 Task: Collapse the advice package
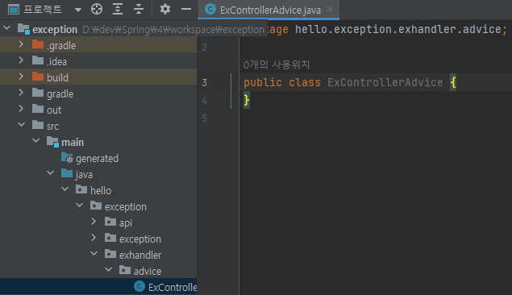pyautogui.click(x=108, y=269)
